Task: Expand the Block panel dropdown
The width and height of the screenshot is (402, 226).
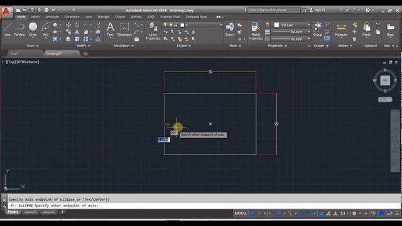Action: click(x=235, y=46)
